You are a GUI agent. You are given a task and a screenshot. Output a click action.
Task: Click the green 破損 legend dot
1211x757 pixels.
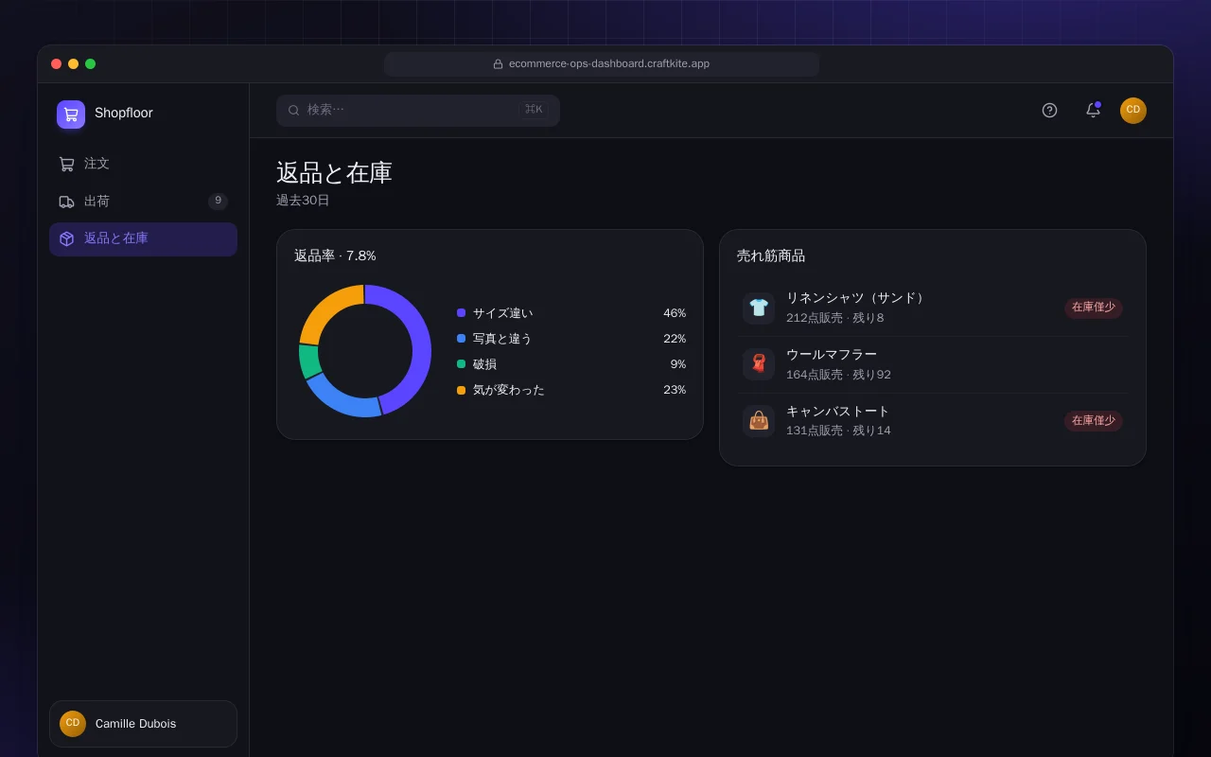click(x=461, y=364)
